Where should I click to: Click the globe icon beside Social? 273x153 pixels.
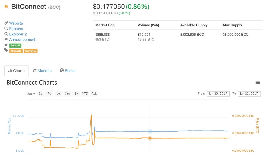[62, 70]
